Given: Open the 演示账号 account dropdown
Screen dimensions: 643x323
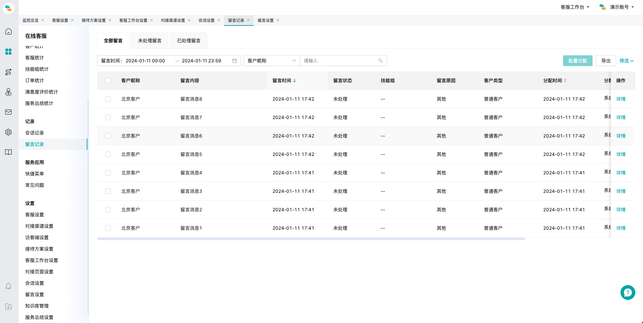Looking at the screenshot, I should (622, 7).
